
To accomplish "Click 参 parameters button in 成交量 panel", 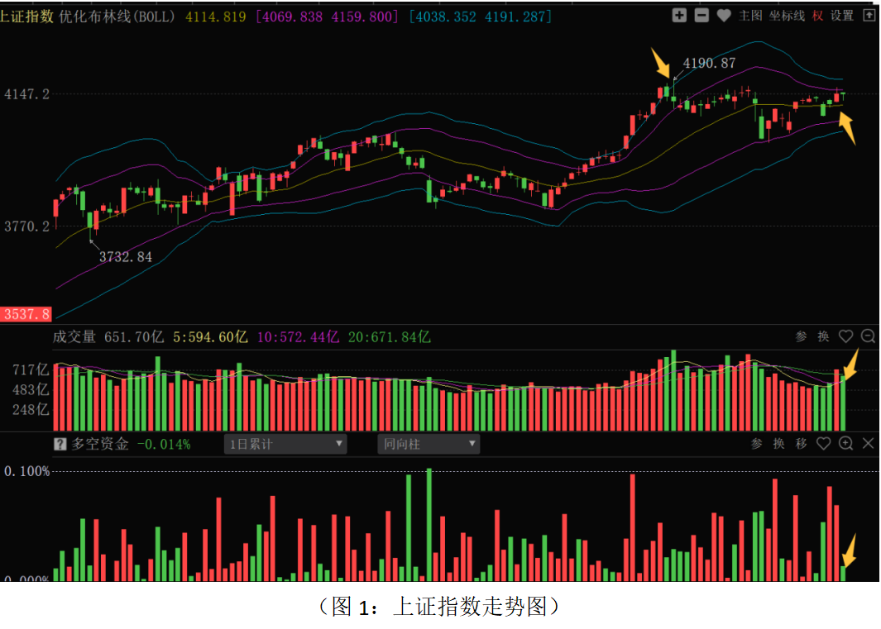I will [801, 336].
